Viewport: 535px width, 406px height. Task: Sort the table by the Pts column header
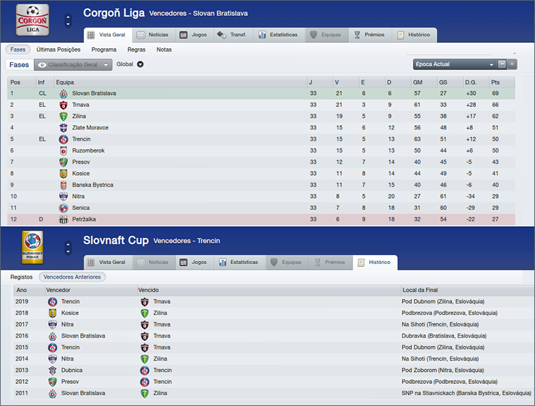pos(495,82)
